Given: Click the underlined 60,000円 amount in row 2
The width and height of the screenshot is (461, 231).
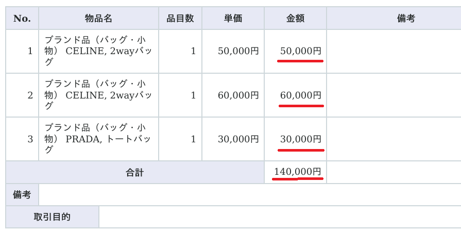Looking at the screenshot, I should 300,95.
